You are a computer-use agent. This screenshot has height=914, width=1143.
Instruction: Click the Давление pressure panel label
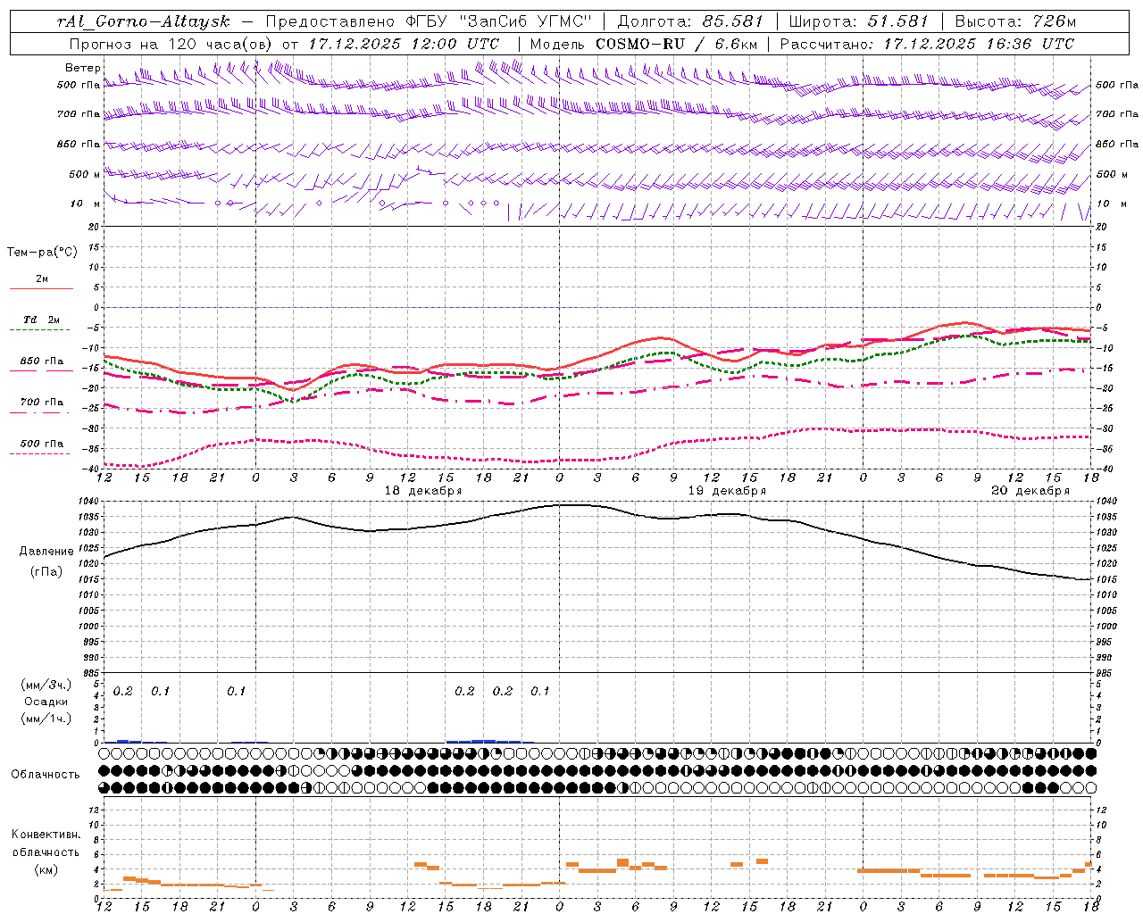click(46, 552)
